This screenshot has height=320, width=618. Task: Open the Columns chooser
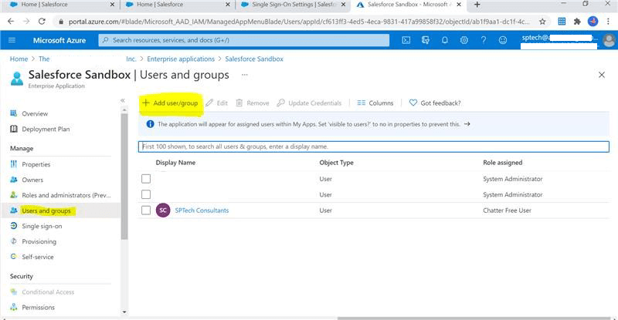(375, 103)
